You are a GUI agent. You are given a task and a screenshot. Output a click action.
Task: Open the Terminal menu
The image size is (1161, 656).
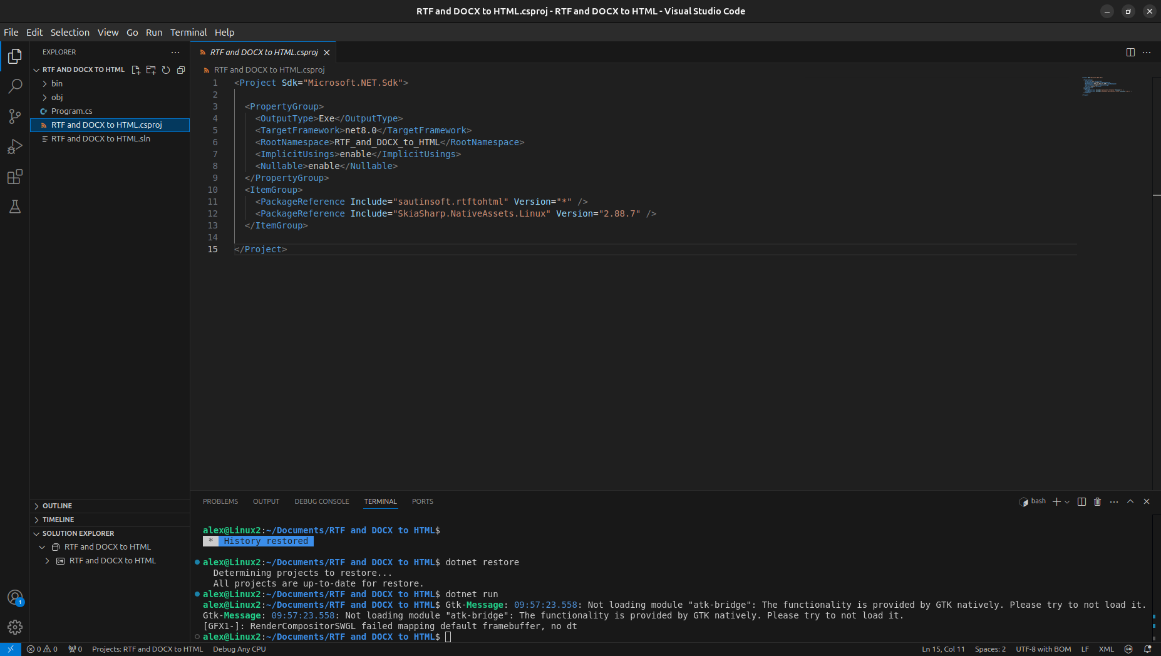tap(188, 33)
